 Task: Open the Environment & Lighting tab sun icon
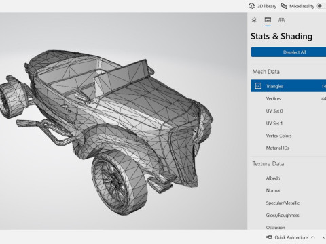(x=254, y=20)
